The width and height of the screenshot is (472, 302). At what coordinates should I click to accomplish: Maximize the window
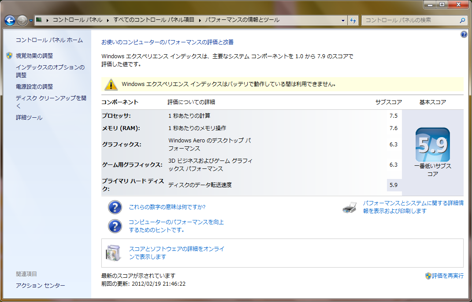click(x=442, y=4)
